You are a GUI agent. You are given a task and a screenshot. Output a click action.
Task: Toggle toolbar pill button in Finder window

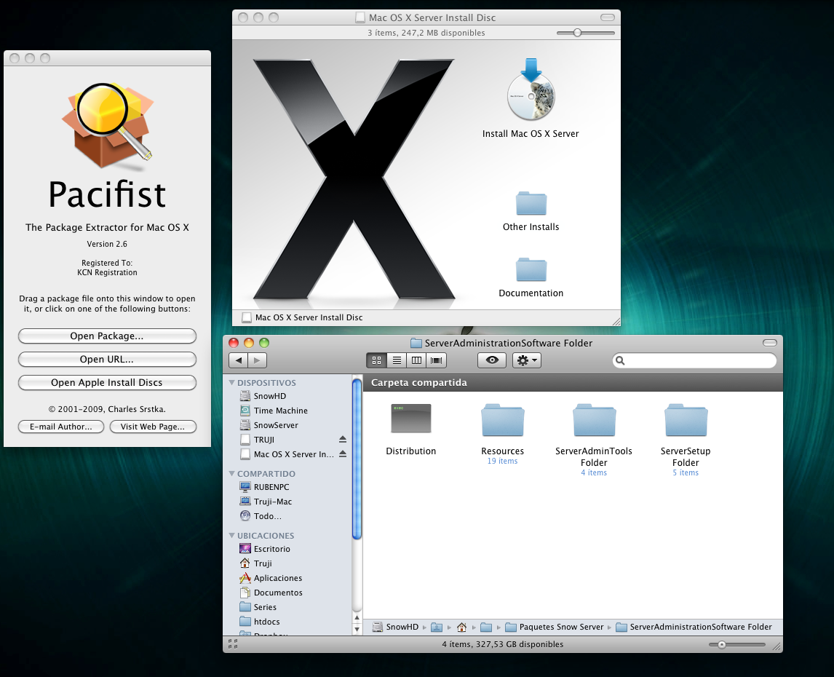[770, 343]
